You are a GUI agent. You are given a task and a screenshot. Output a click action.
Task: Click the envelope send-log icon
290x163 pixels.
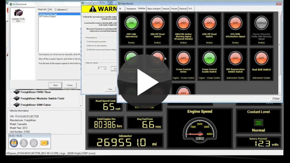coord(44,143)
